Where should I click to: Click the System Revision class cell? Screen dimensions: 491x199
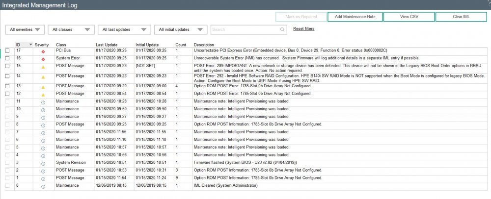pyautogui.click(x=71, y=162)
